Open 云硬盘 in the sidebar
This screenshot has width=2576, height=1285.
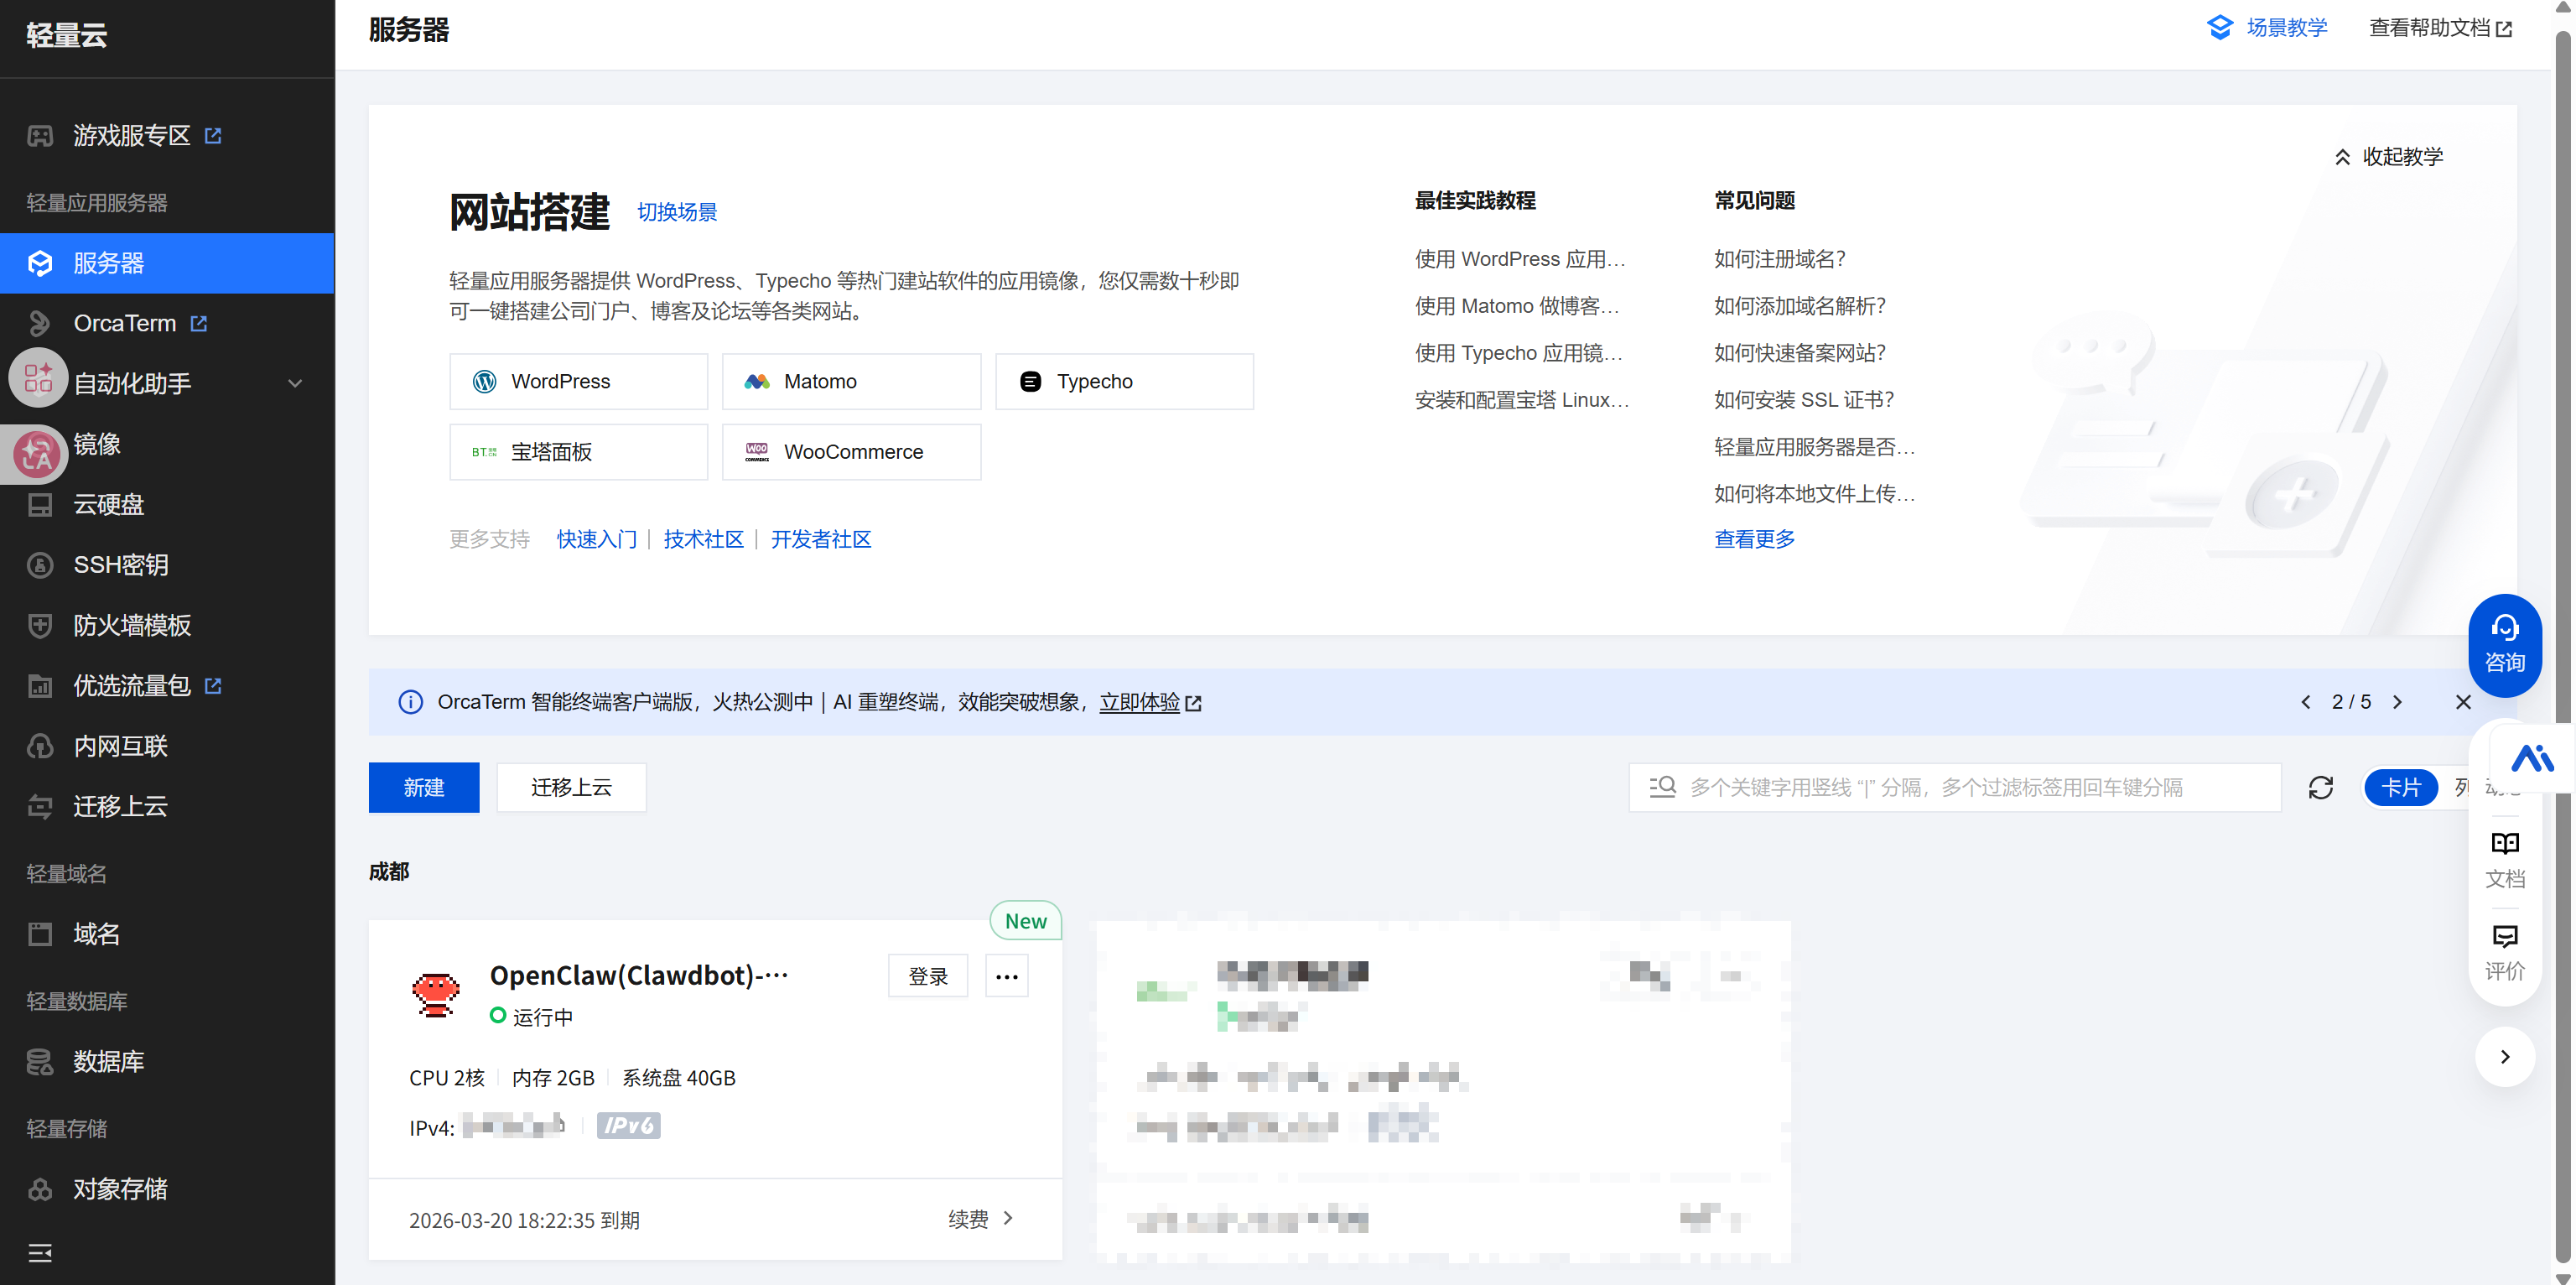(x=109, y=504)
